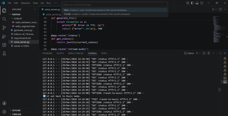The image size is (228, 116).
Task: Open terminal panel More Actions ellipsis
Action: tap(213, 53)
